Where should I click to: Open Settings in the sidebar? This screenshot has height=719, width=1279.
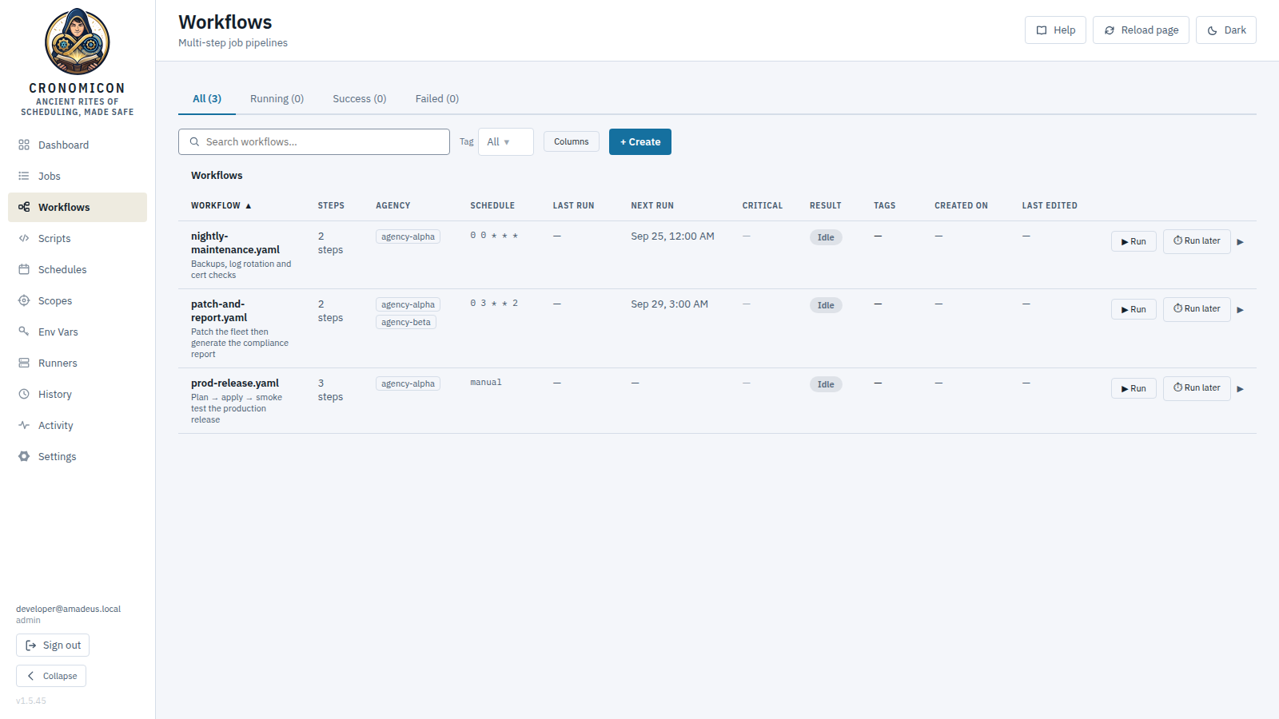click(x=78, y=456)
